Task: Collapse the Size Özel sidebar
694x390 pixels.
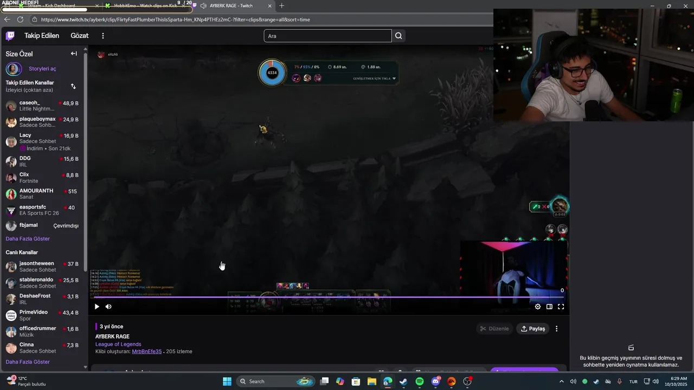Action: 74,54
